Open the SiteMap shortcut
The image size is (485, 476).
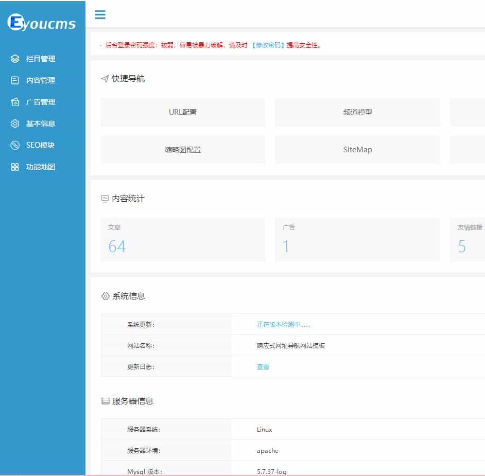click(x=357, y=150)
